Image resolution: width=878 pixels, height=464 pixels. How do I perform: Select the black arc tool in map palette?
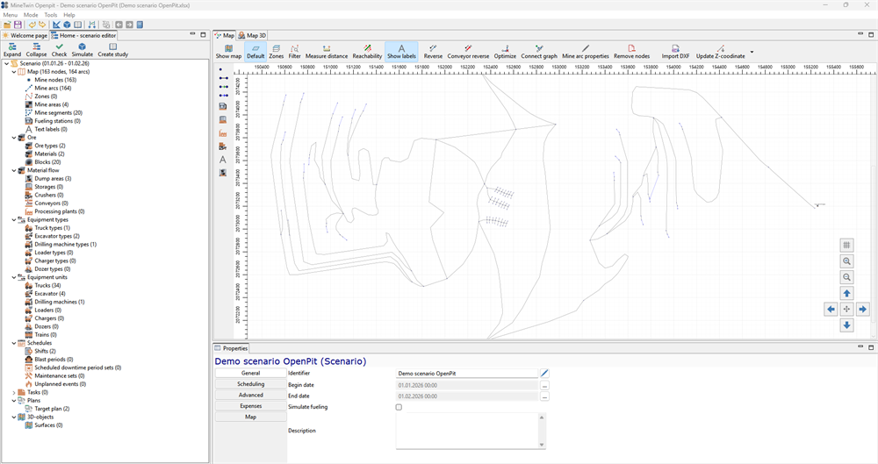(x=223, y=78)
